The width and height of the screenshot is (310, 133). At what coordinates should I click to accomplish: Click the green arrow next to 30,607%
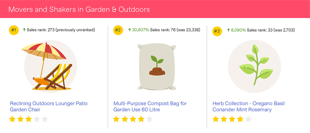[x=130, y=30]
